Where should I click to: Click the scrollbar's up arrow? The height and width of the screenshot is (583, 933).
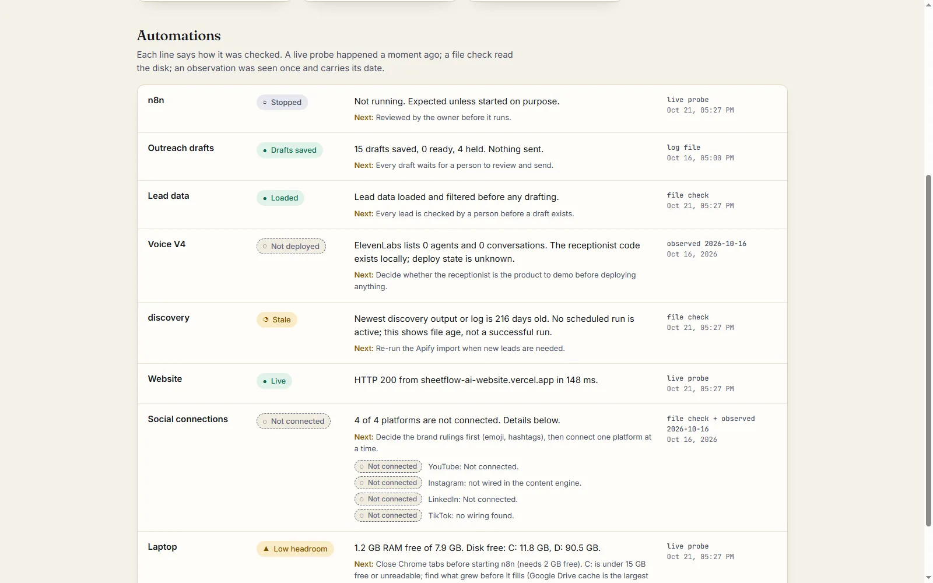click(928, 5)
